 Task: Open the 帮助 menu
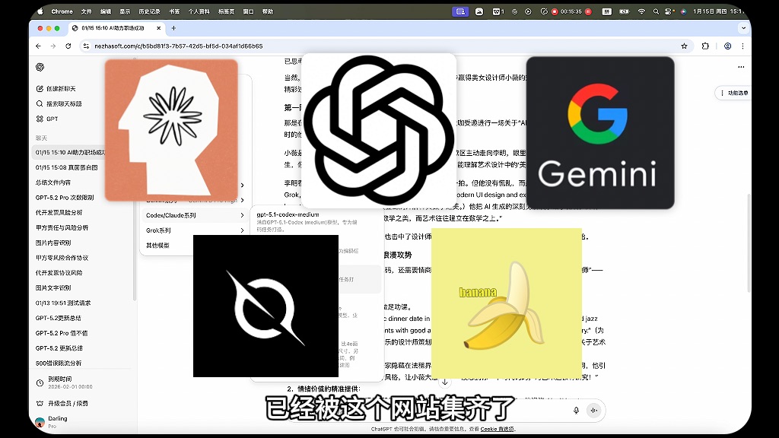tap(268, 11)
